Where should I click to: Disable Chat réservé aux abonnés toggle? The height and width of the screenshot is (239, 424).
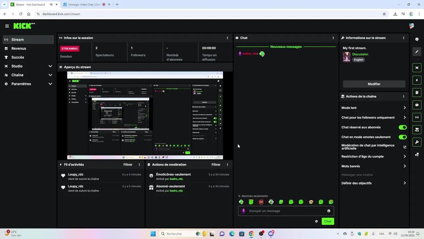[x=402, y=127]
